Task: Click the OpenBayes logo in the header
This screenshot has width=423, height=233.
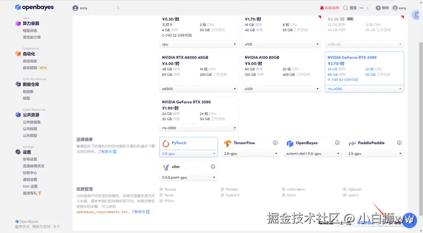Action: (34, 7)
